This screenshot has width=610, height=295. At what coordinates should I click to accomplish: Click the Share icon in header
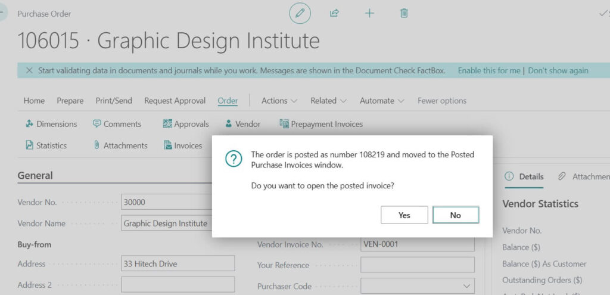[335, 13]
